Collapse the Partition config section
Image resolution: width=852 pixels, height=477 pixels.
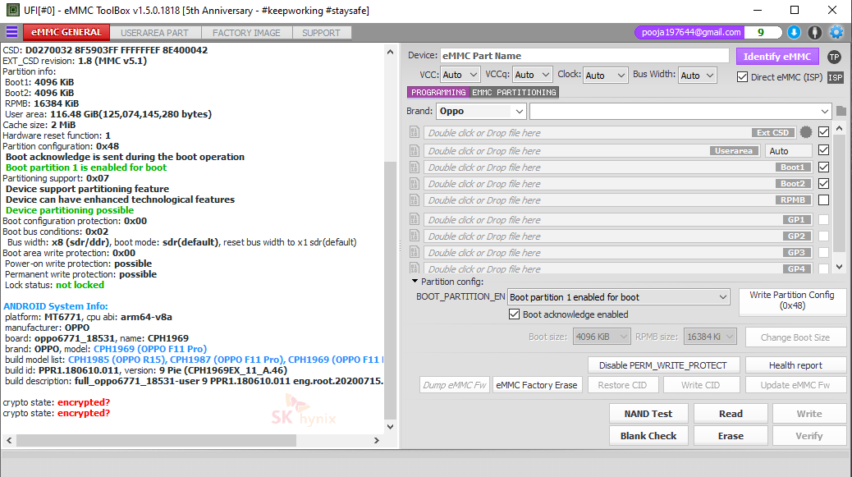pos(415,282)
